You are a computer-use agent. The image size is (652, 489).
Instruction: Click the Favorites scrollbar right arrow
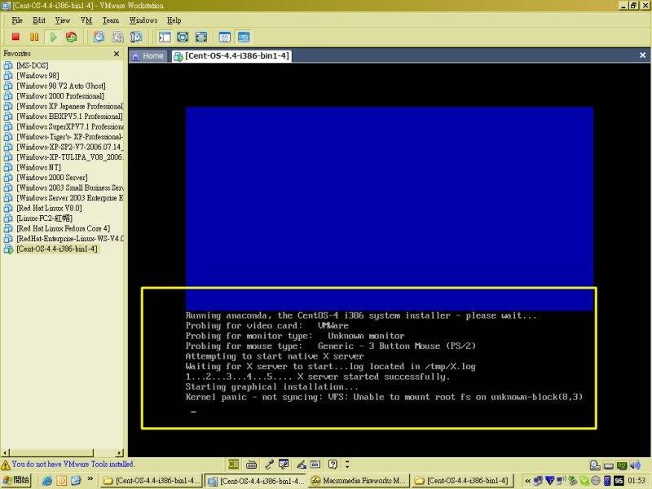(120, 453)
